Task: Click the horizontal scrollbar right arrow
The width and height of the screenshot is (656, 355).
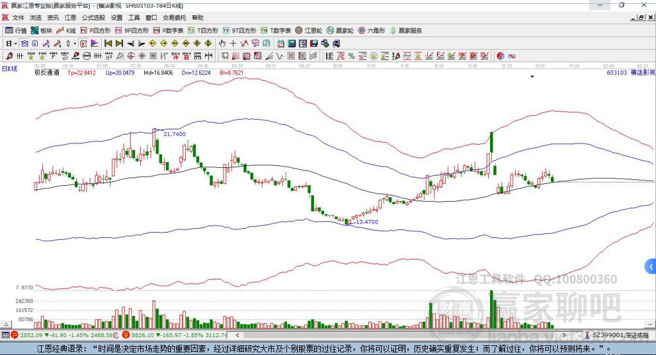Action: pyautogui.click(x=564, y=335)
